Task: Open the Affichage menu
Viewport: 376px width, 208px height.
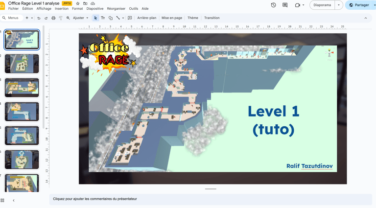Action: point(44,9)
